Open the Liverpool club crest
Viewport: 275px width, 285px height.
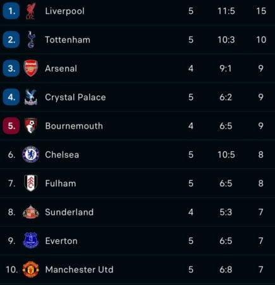[x=31, y=11]
